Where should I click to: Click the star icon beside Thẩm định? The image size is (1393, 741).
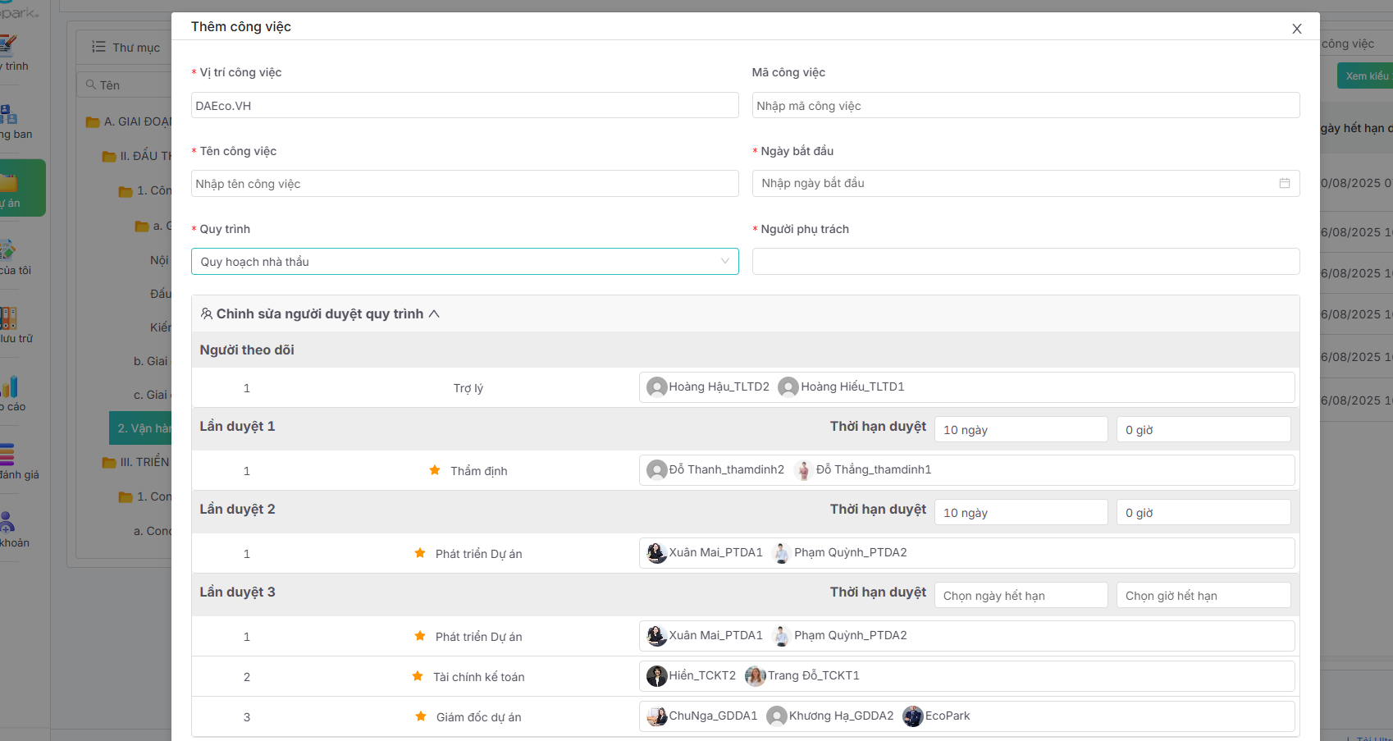[x=435, y=470]
